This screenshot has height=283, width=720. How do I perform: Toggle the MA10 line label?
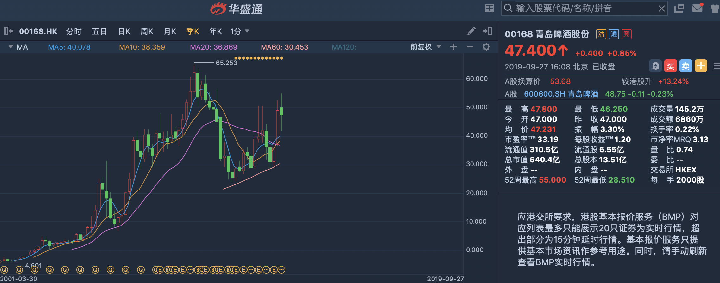(x=142, y=47)
